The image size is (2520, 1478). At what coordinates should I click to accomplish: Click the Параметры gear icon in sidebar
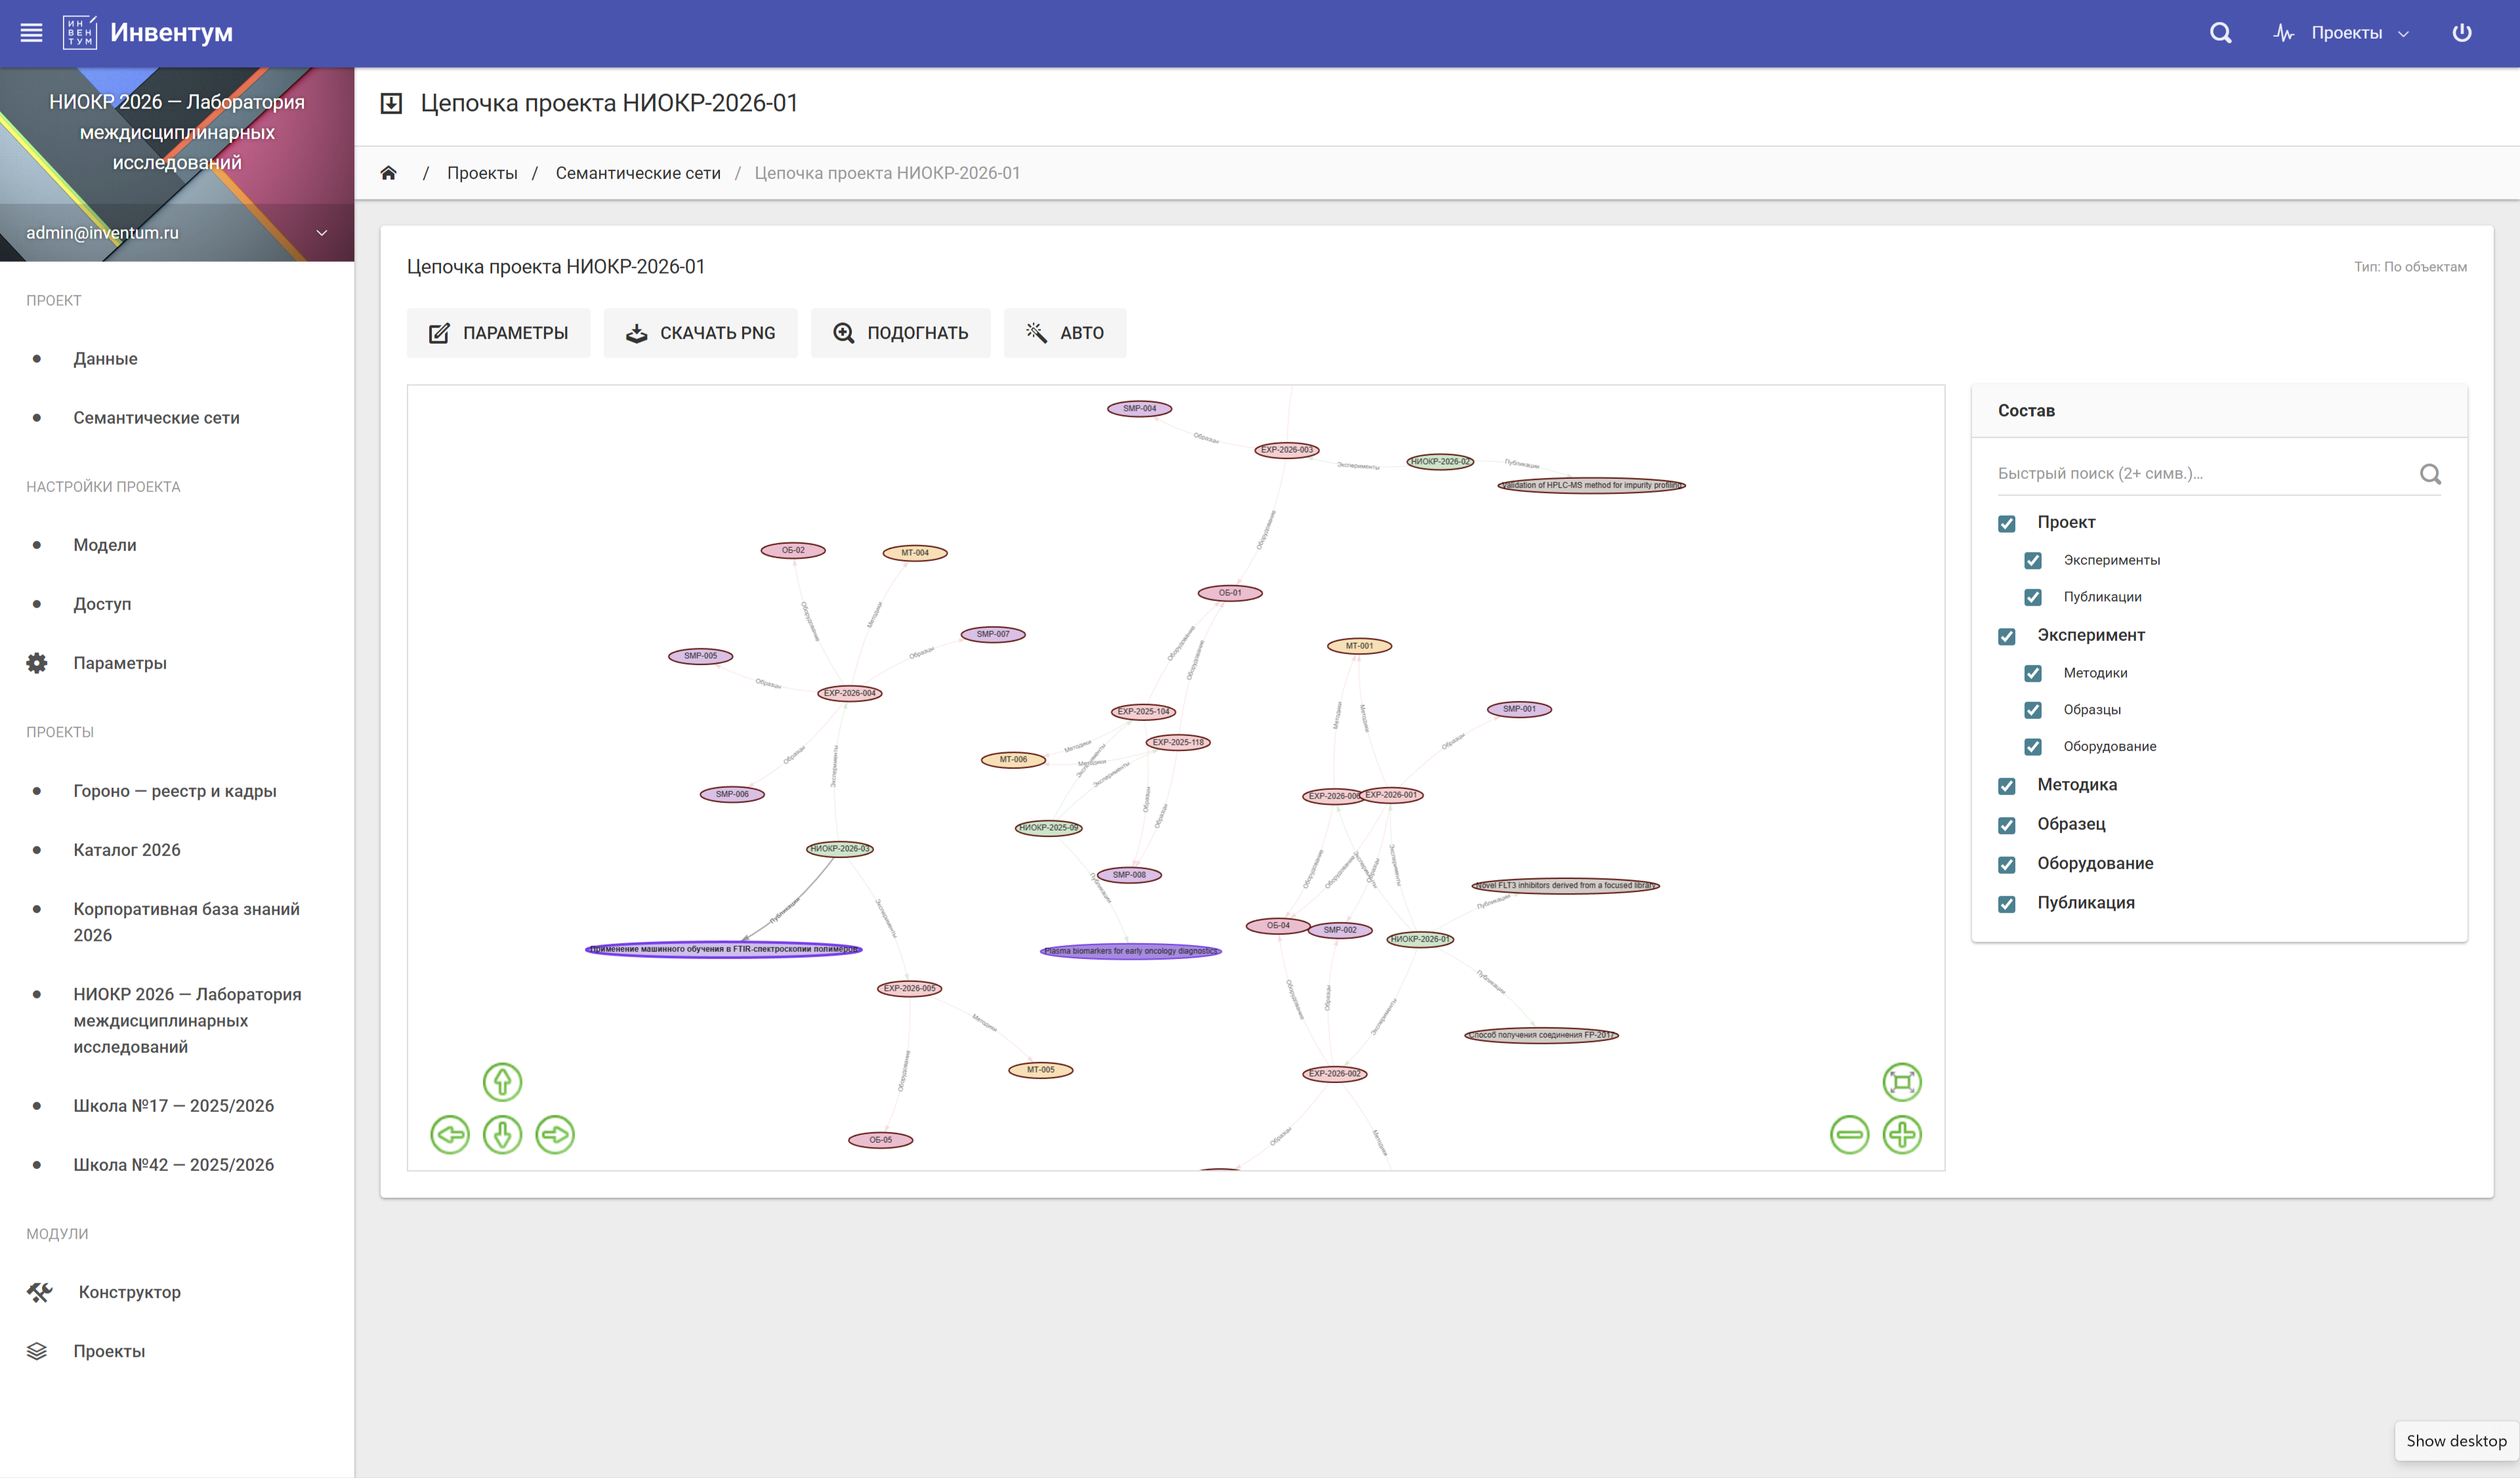pos(37,663)
